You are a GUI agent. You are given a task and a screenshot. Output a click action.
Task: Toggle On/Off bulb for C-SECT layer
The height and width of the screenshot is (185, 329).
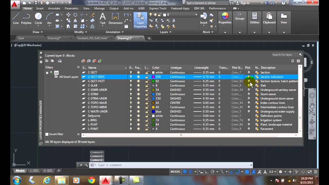[x=131, y=72]
